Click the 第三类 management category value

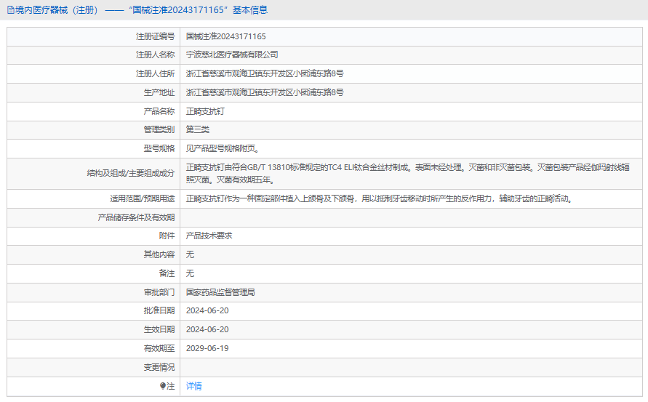click(x=198, y=129)
